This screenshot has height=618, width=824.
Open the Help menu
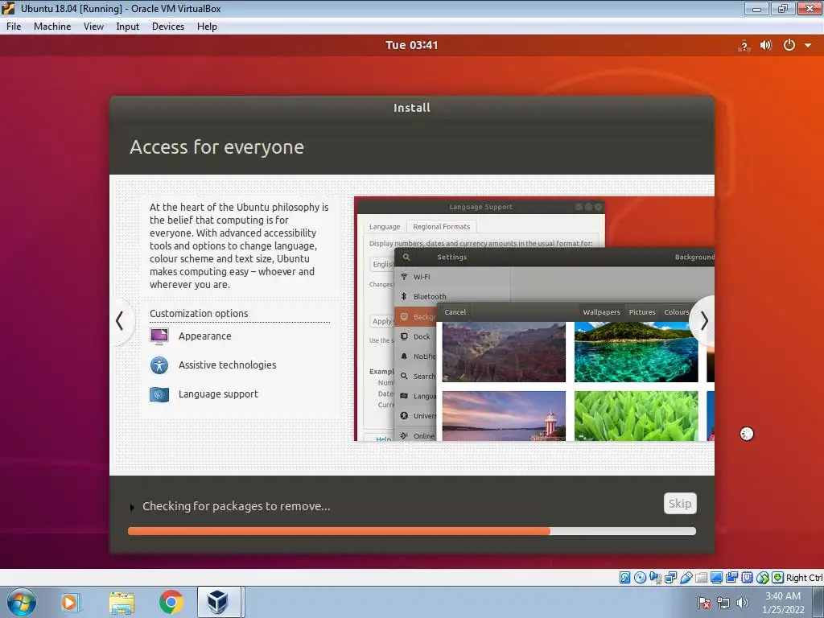coord(207,27)
